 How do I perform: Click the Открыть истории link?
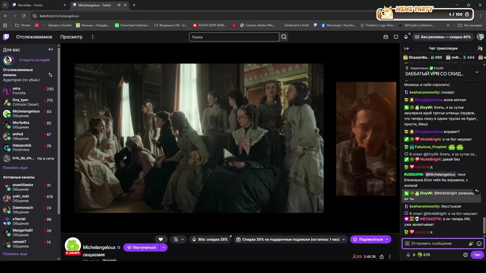[35, 60]
